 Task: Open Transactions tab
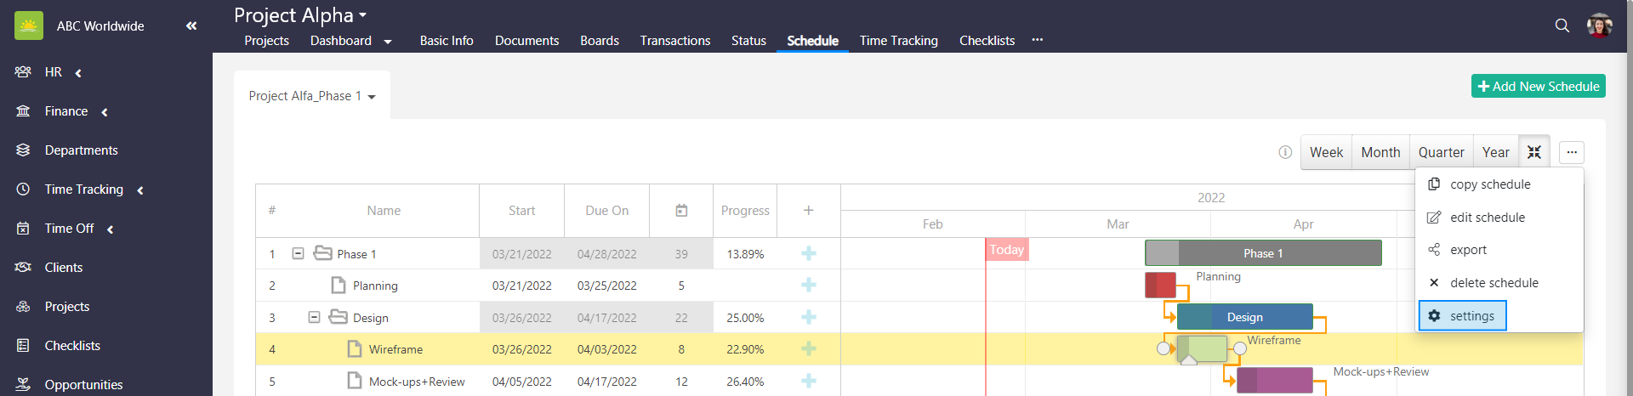tap(675, 41)
